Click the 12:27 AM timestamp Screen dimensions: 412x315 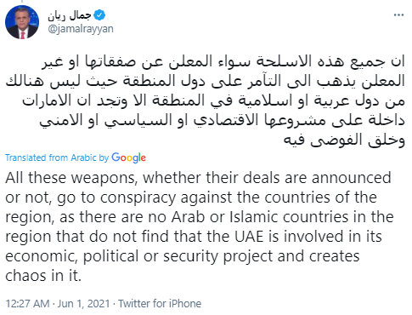27,304
